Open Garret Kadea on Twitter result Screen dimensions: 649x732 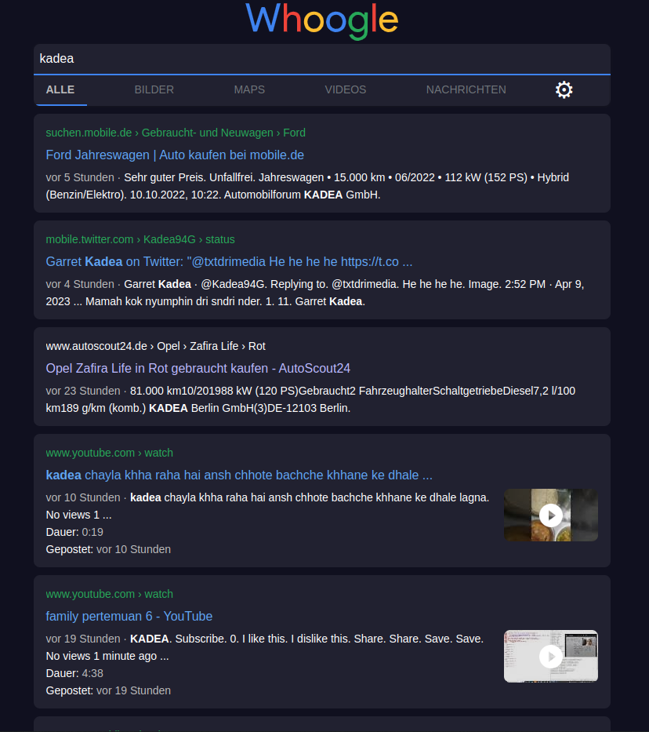click(229, 261)
